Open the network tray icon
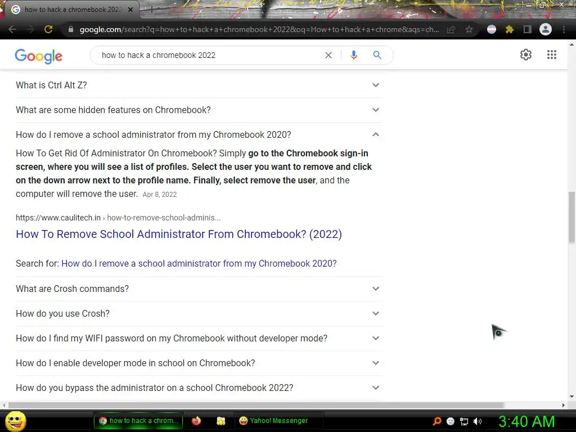576x432 pixels. tap(464, 421)
